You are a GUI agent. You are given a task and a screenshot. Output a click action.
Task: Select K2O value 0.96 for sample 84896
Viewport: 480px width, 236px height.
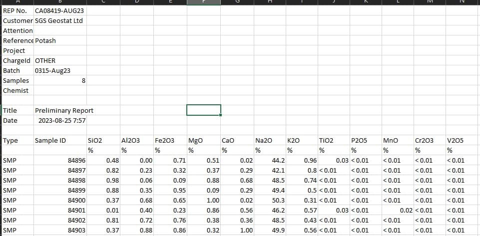coord(302,160)
